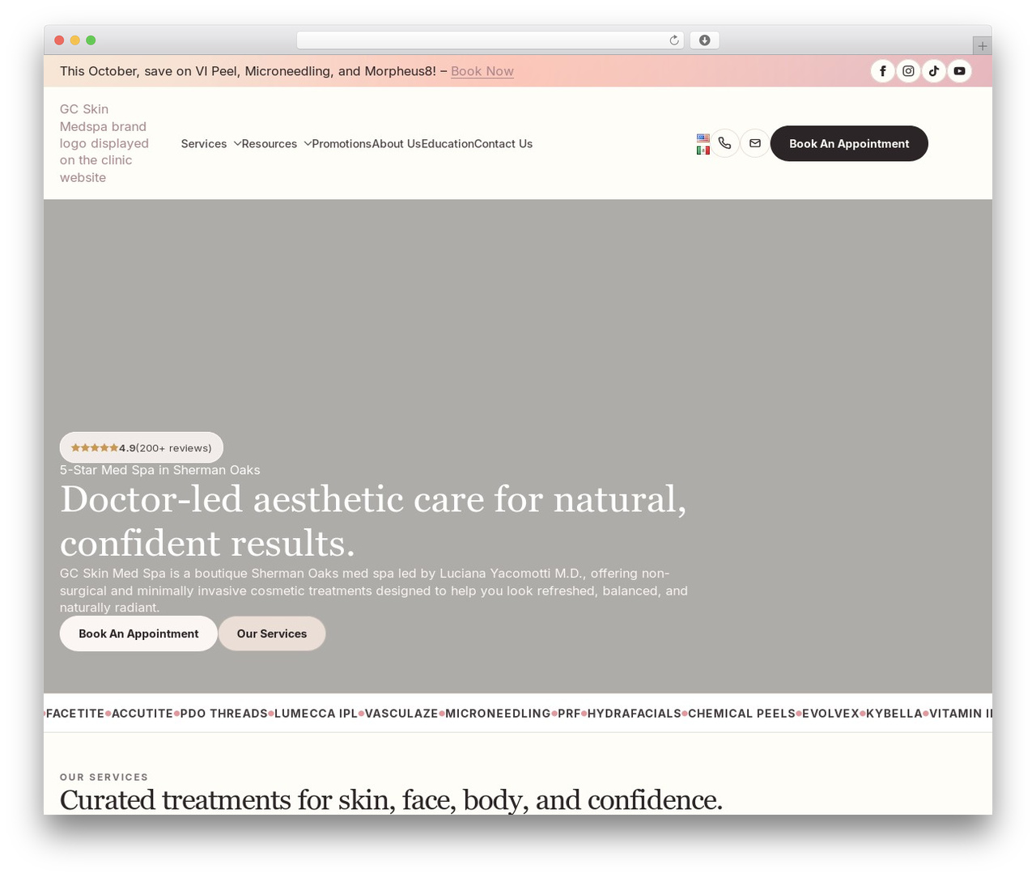1036x877 pixels.
Task: Click the "5-Star Med Spa in Sherman Oaks" text
Action: point(160,470)
